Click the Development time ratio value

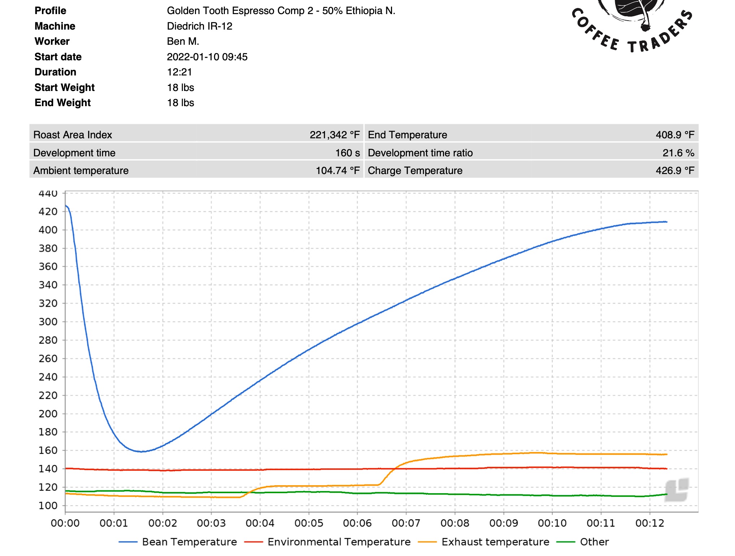click(x=678, y=153)
